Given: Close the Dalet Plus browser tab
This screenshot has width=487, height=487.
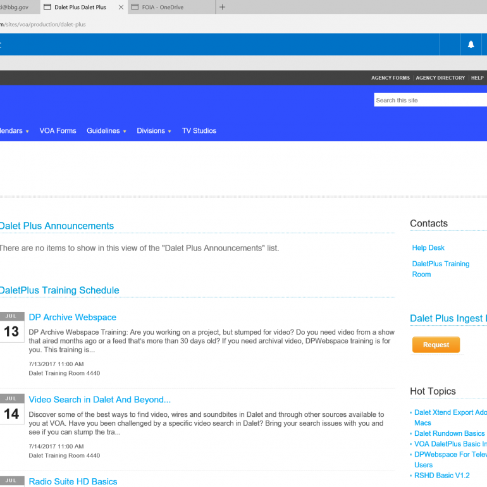Looking at the screenshot, I should pos(121,7).
